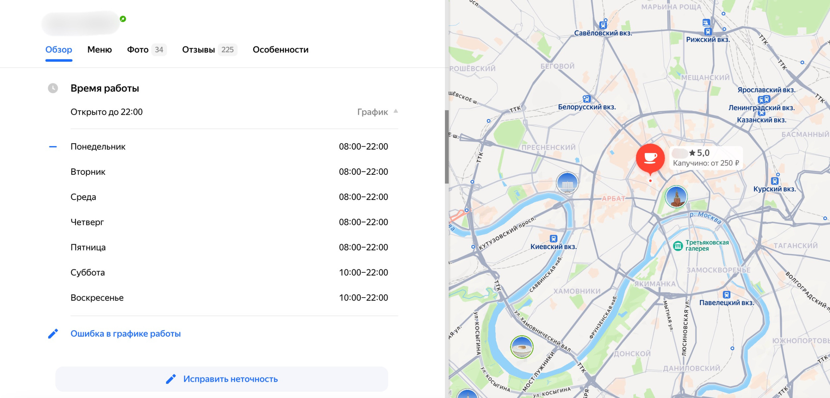Image resolution: width=830 pixels, height=398 pixels.
Task: Click the green verified badge by name
Action: pos(123,19)
